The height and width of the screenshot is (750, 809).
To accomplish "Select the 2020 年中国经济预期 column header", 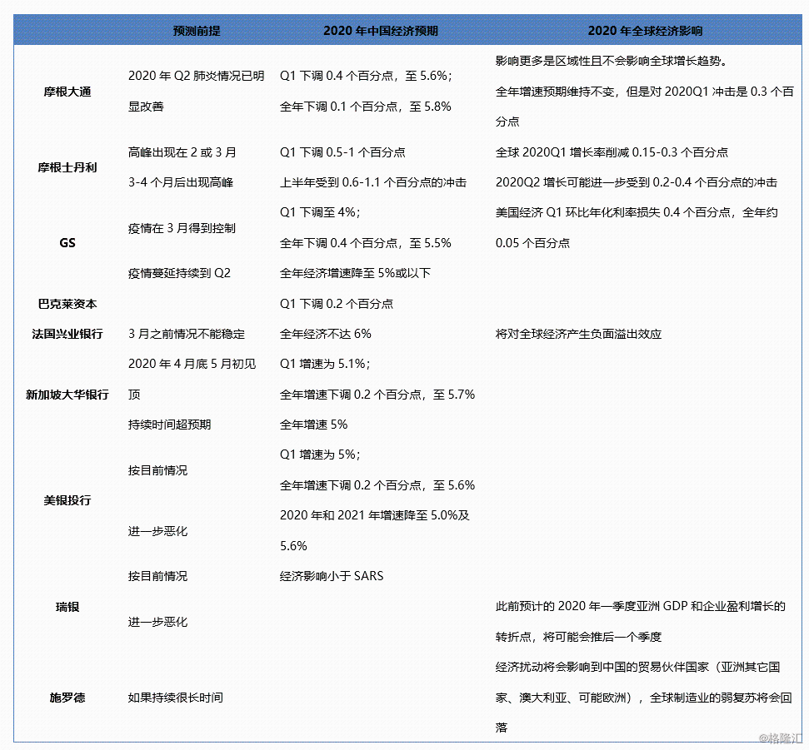I will (380, 31).
